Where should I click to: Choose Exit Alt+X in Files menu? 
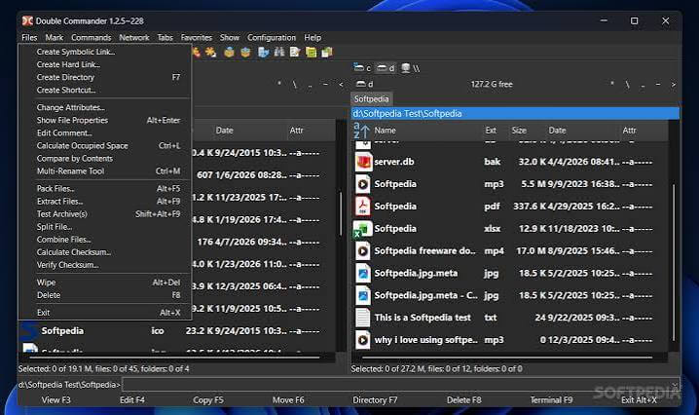click(105, 313)
